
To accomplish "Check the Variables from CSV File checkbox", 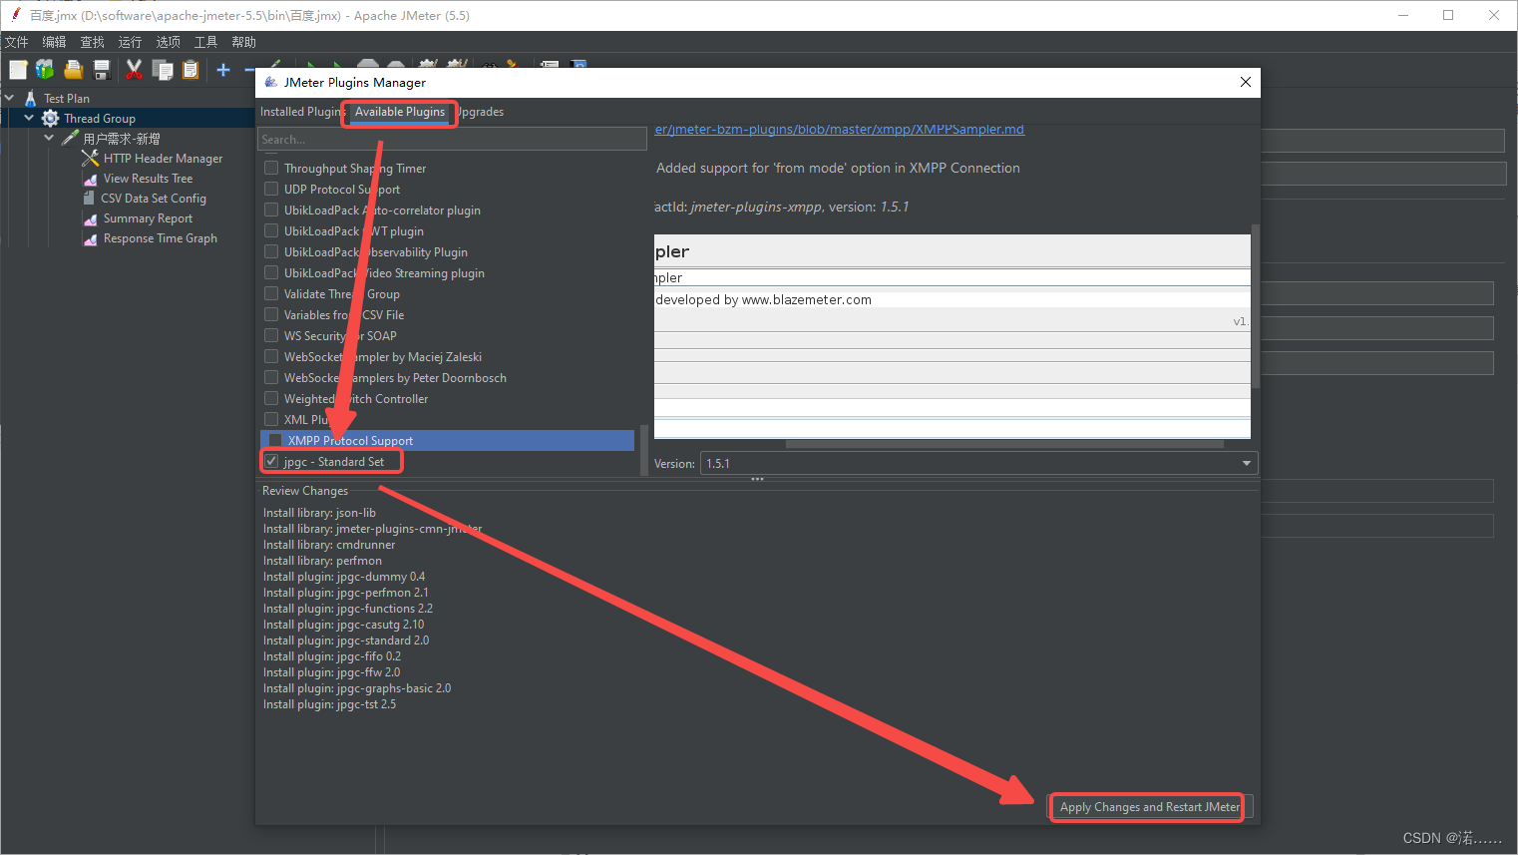I will click(271, 314).
